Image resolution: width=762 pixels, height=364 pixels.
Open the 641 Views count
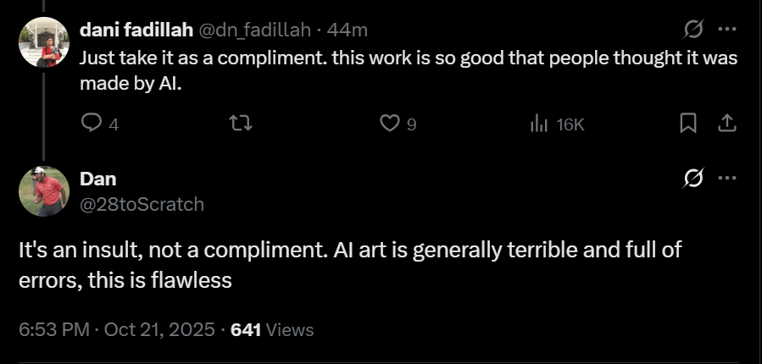point(272,329)
